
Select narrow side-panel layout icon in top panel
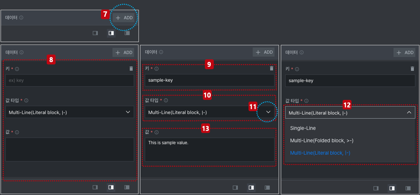(x=95, y=33)
